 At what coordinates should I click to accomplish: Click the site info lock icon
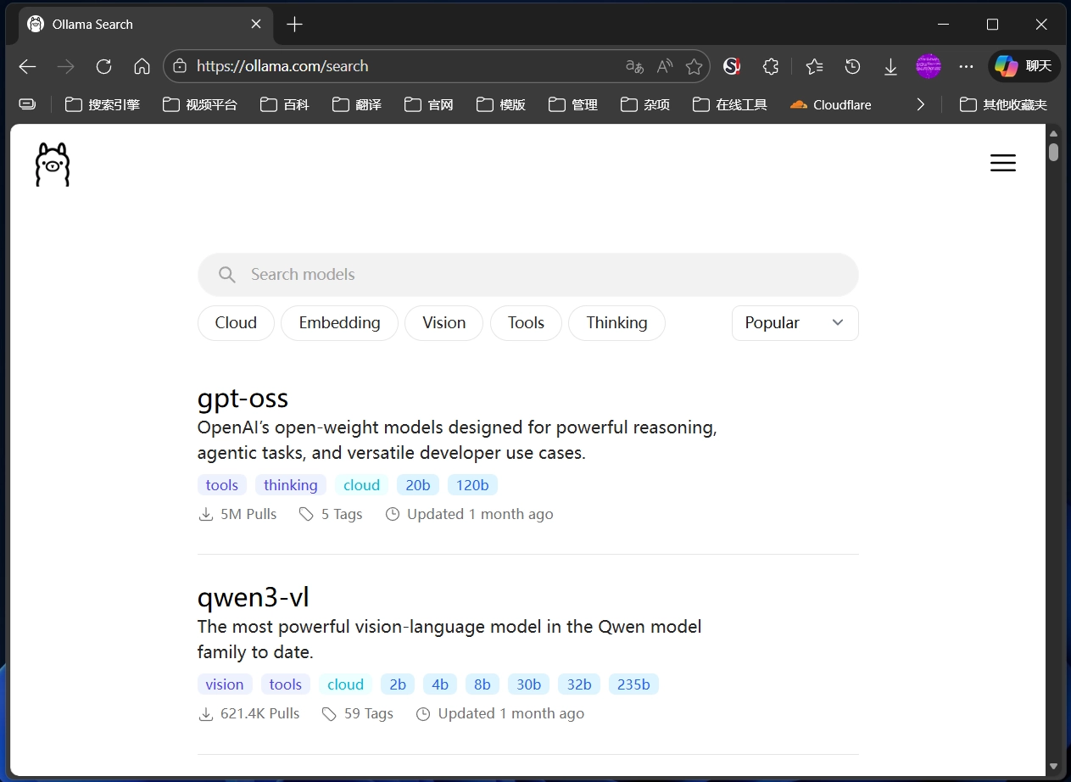click(x=179, y=66)
